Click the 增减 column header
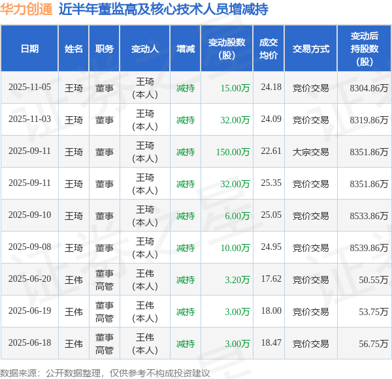The width and height of the screenshot is (392, 379). pos(186,48)
